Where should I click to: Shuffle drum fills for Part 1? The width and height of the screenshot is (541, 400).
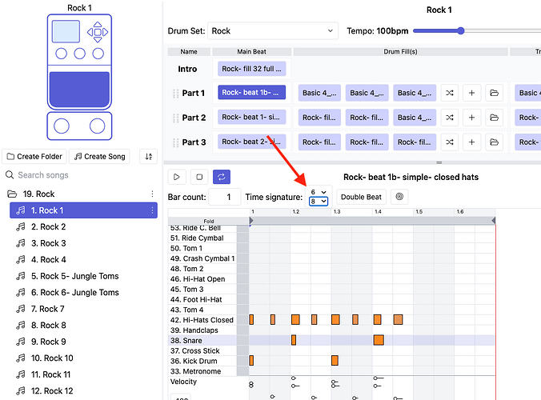[x=450, y=93]
